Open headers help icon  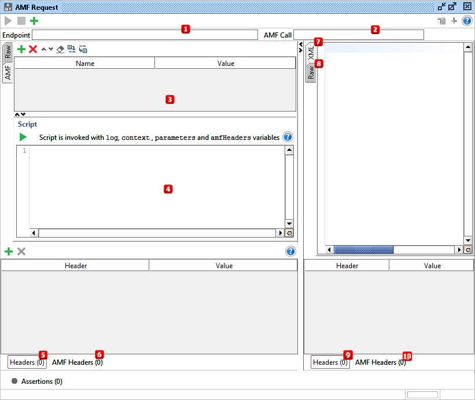290,251
